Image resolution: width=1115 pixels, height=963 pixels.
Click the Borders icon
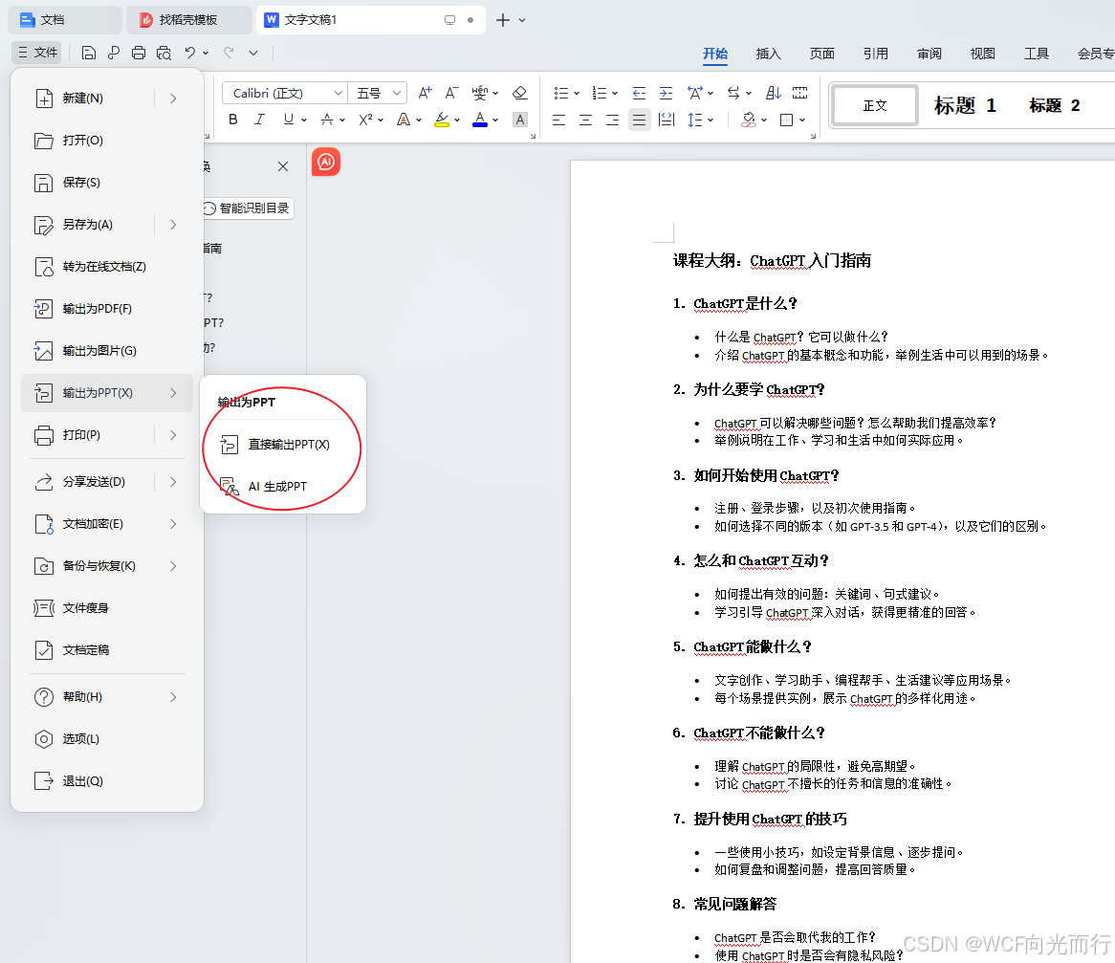[x=786, y=120]
